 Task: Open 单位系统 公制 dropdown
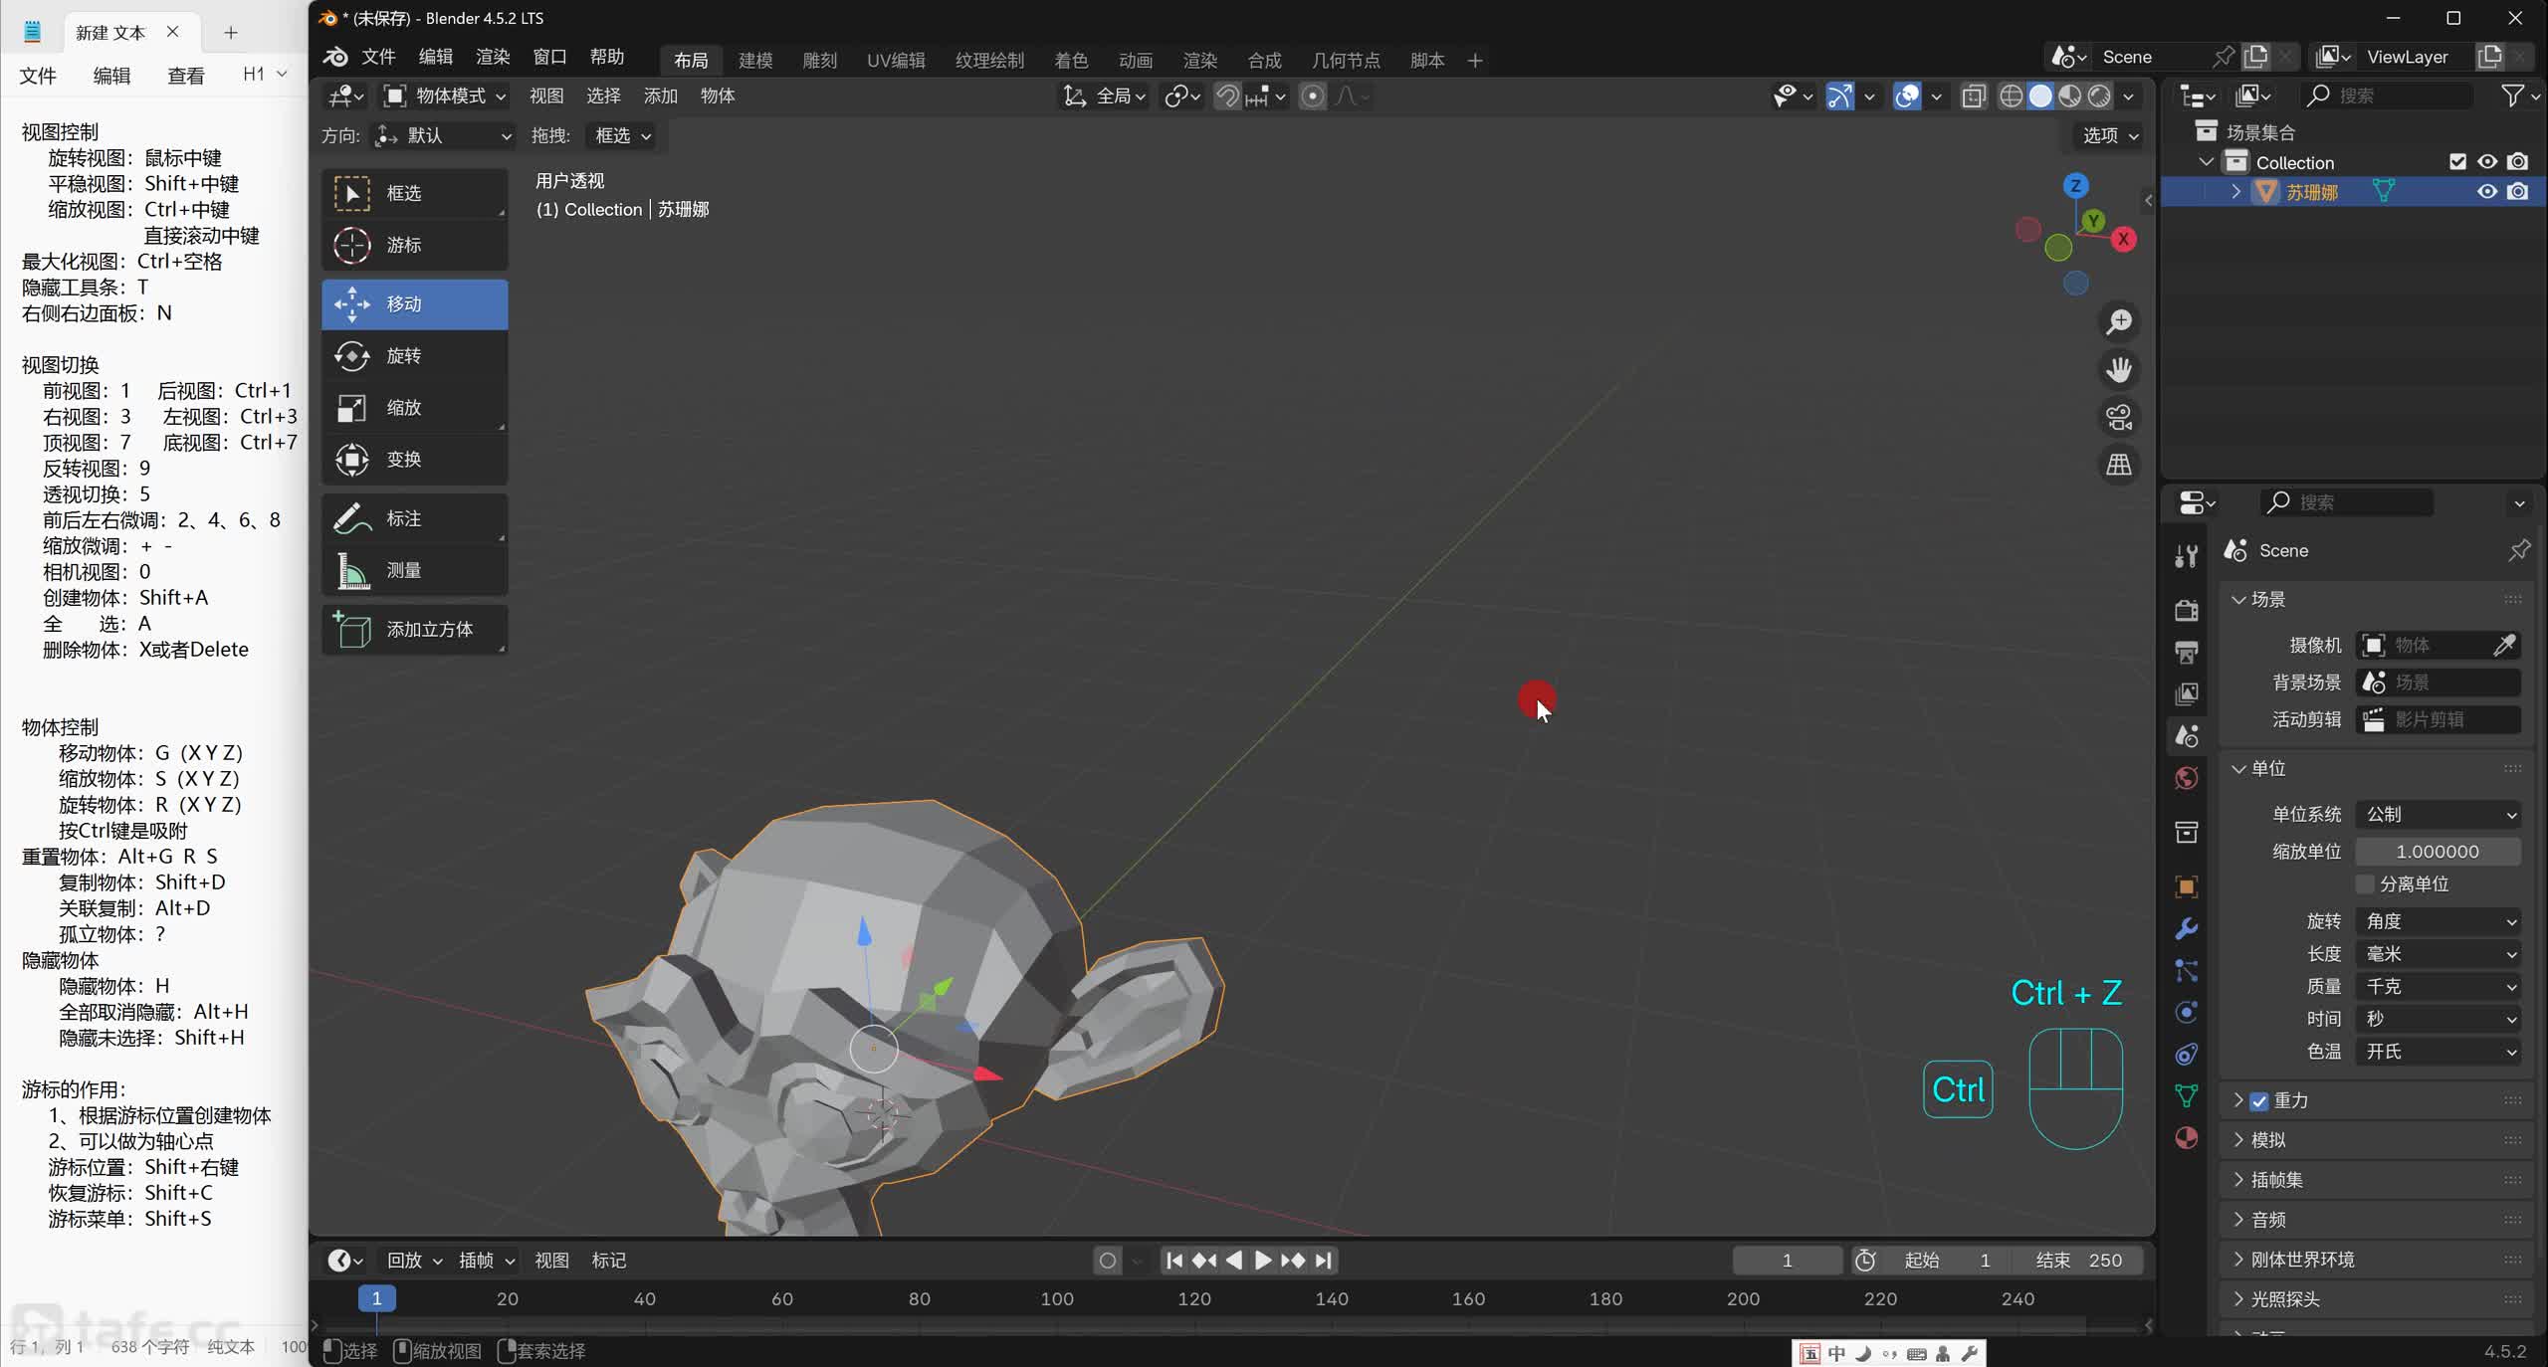2438,814
